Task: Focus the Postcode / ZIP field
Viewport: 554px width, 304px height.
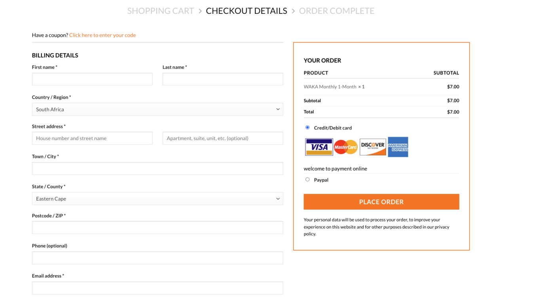Action: (x=157, y=228)
